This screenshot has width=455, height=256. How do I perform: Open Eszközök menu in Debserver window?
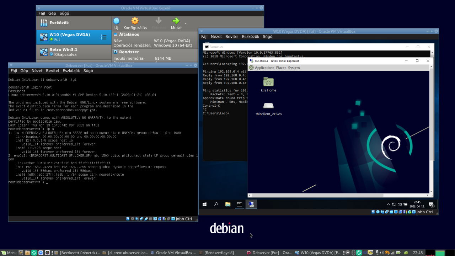point(71,71)
